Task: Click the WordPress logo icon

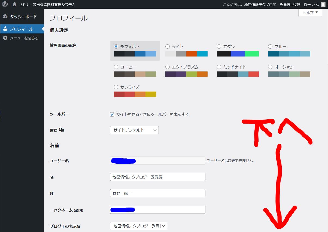Action: pos(5,4)
